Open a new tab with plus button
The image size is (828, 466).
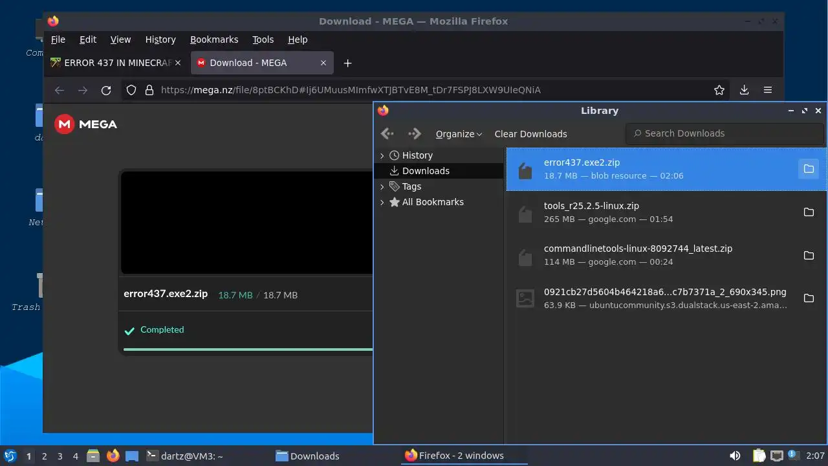tap(347, 63)
